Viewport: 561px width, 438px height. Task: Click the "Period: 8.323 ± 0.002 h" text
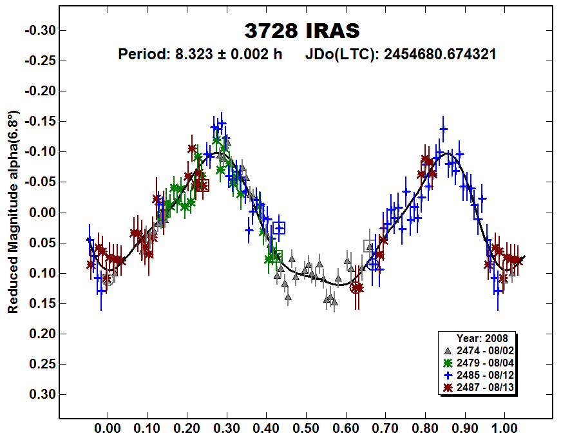(200, 54)
